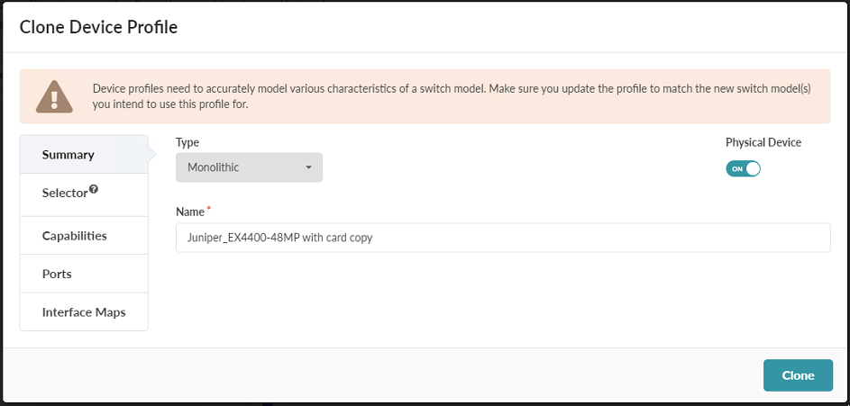Click the warning triangle icon
This screenshot has width=850, height=406.
pyautogui.click(x=54, y=96)
